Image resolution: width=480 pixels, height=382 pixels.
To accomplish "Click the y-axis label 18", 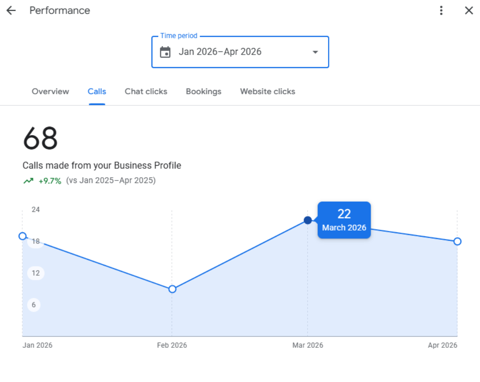I will point(36,241).
